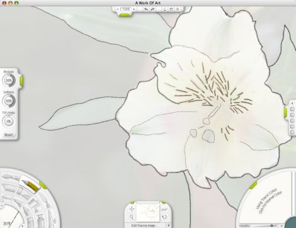The image size is (296, 228).
Task: Open tracing menu via right arrow
Action: tap(169, 225)
